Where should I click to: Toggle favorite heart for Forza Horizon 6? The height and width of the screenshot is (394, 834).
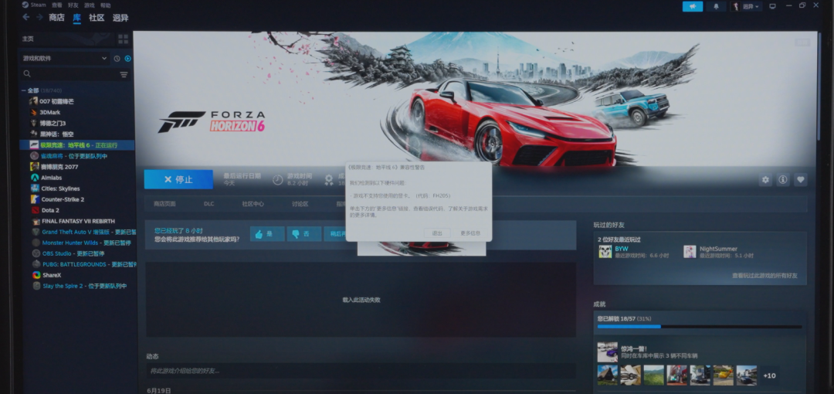click(801, 180)
